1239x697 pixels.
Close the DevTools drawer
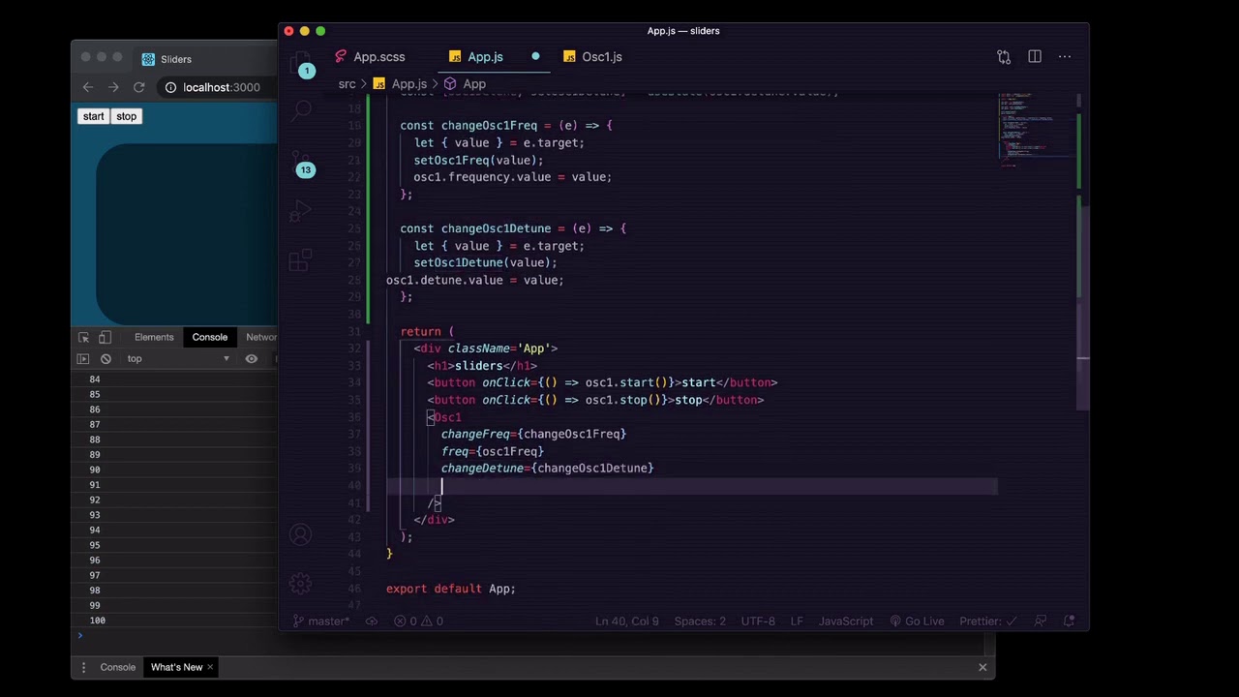(982, 667)
